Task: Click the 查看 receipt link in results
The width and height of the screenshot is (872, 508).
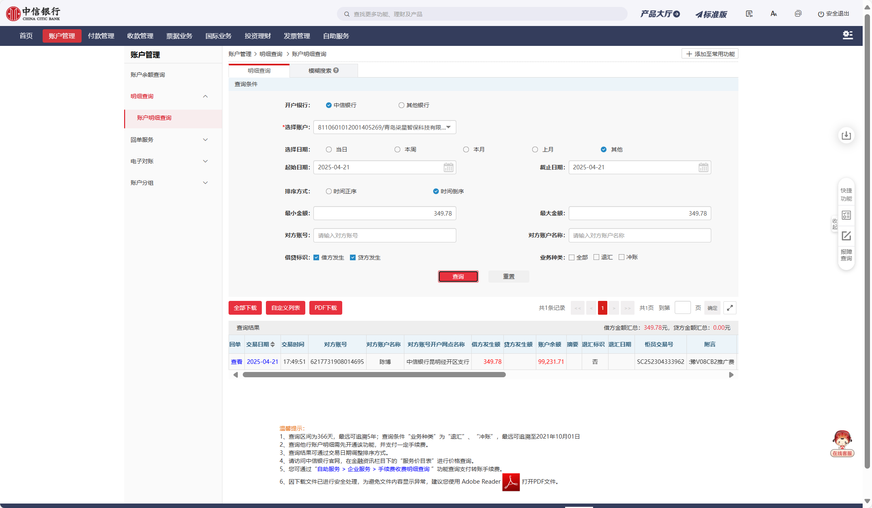Action: tap(236, 362)
